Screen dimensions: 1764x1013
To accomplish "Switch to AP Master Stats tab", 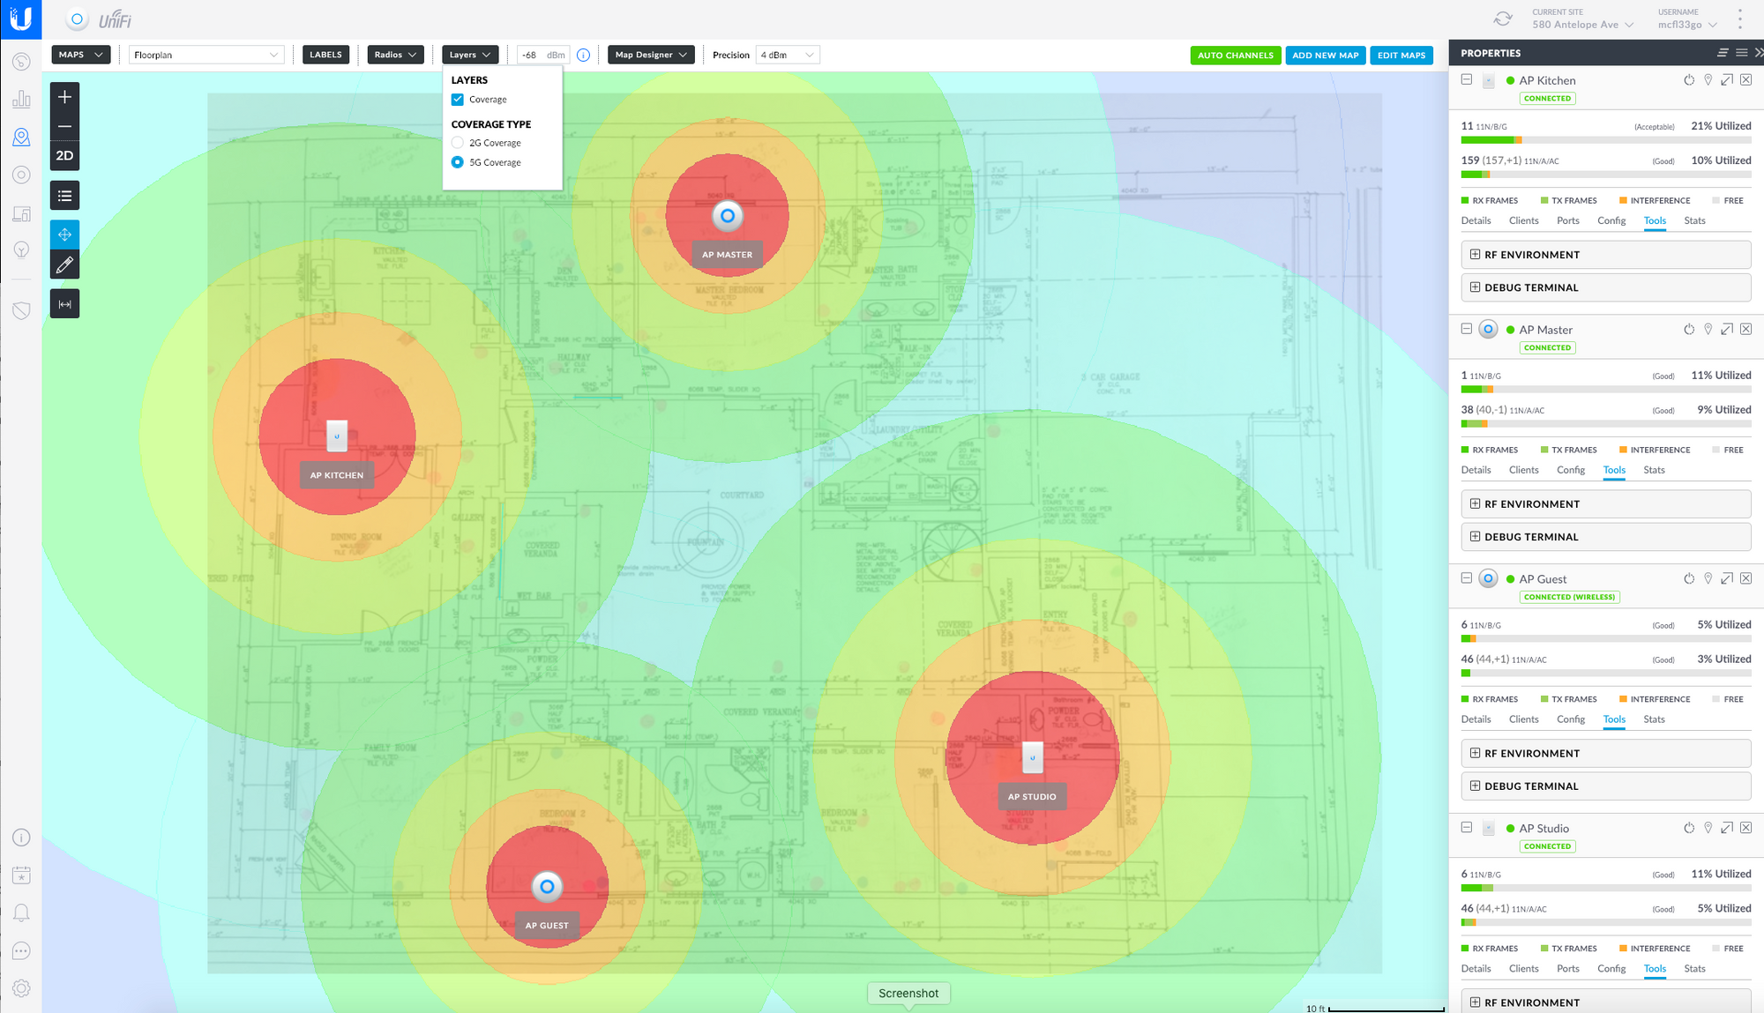I will pos(1654,470).
